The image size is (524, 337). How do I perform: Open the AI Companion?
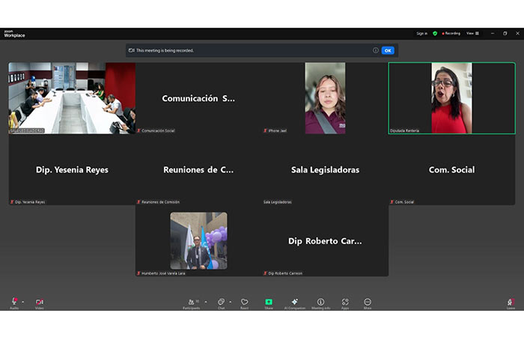coord(295,302)
